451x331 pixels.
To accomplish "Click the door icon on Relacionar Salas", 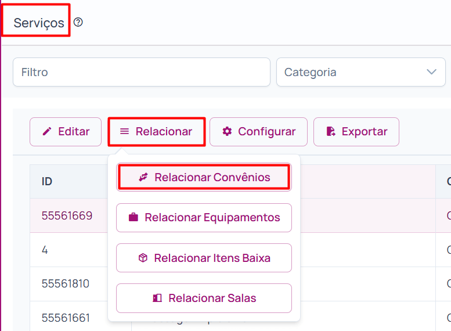I will point(157,298).
